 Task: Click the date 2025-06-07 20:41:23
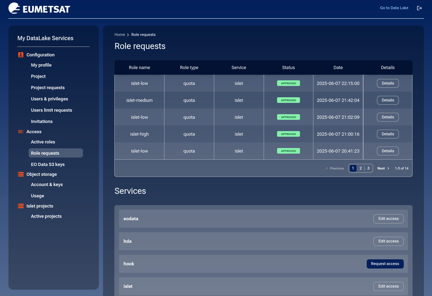338,151
